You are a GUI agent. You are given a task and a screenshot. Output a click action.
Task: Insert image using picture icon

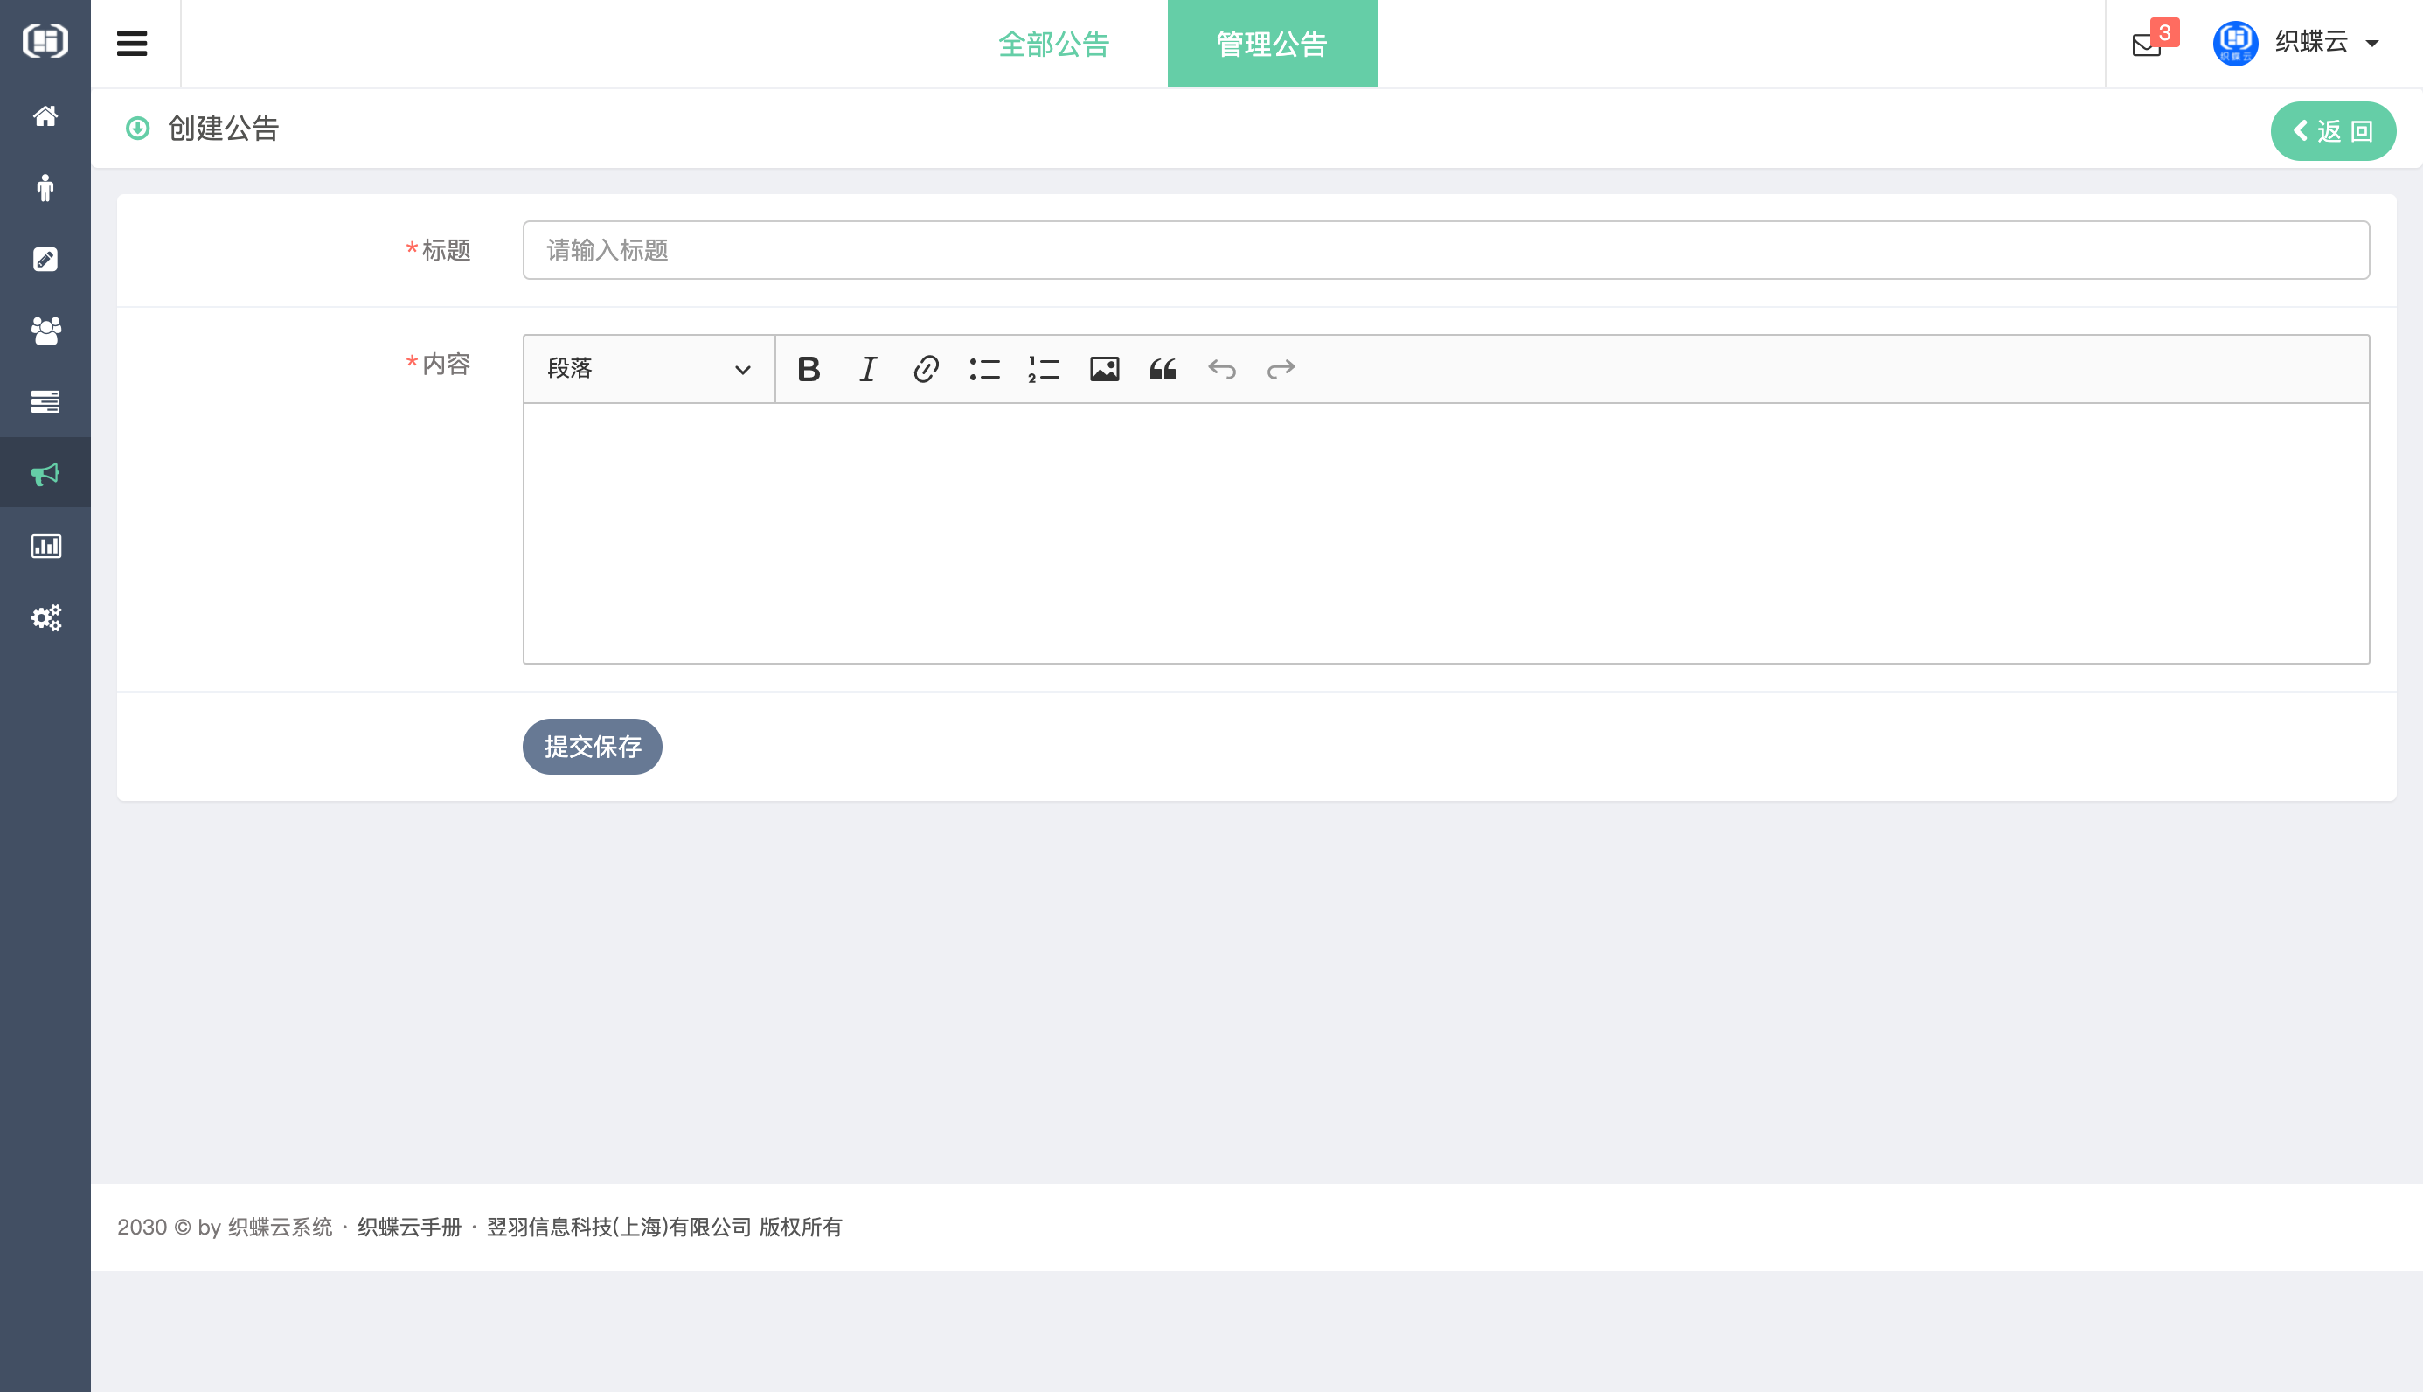pyautogui.click(x=1103, y=369)
